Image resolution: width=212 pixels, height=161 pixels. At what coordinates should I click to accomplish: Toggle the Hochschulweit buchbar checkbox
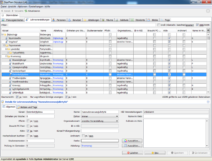click(x=28, y=136)
